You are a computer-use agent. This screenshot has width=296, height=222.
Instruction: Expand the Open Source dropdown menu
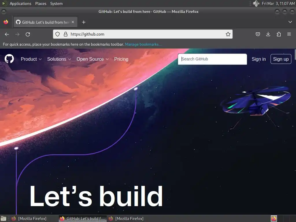coord(92,59)
